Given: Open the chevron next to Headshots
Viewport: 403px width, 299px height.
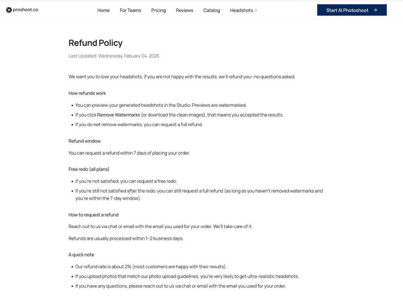Looking at the screenshot, I should [x=256, y=11].
